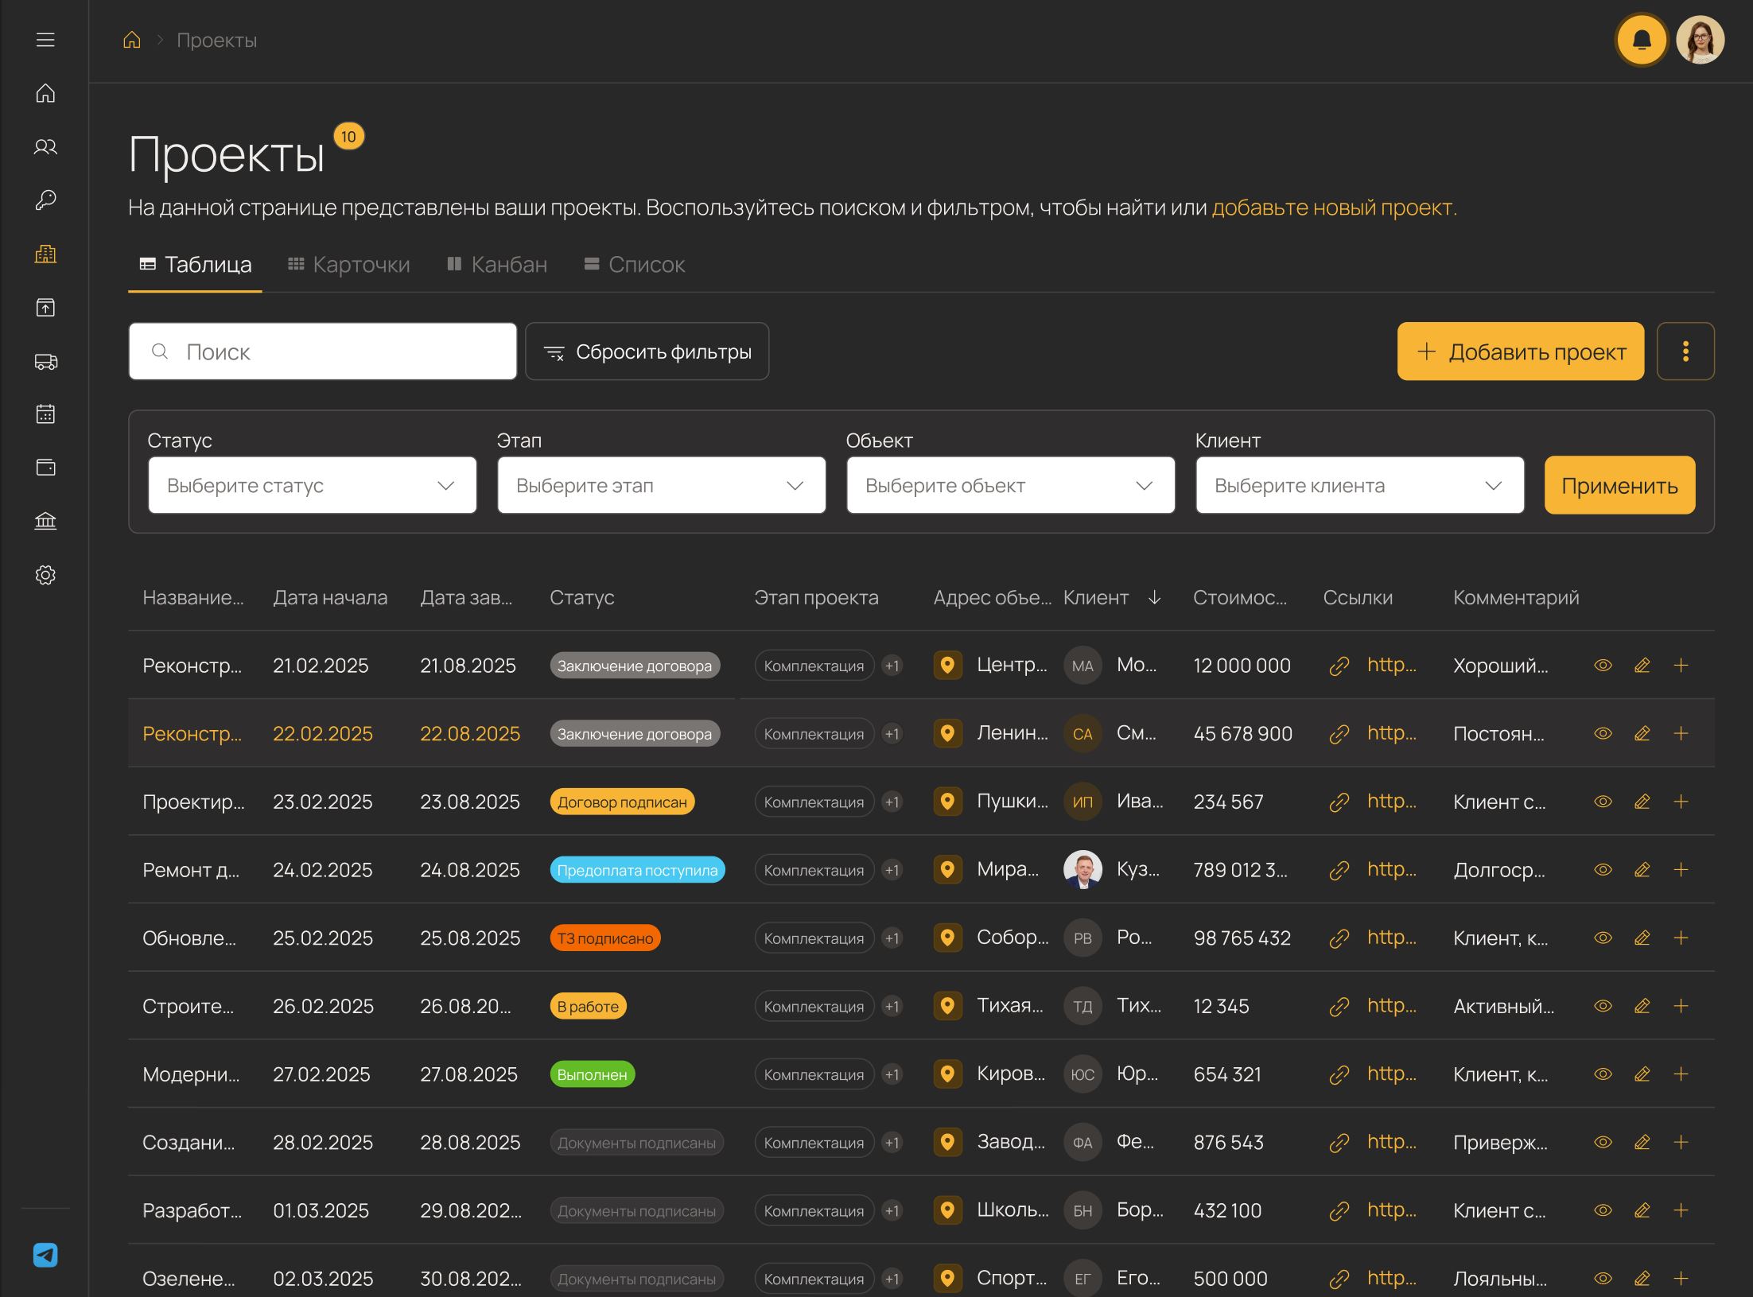Open the settings gear in sidebar
This screenshot has width=1753, height=1297.
(45, 575)
